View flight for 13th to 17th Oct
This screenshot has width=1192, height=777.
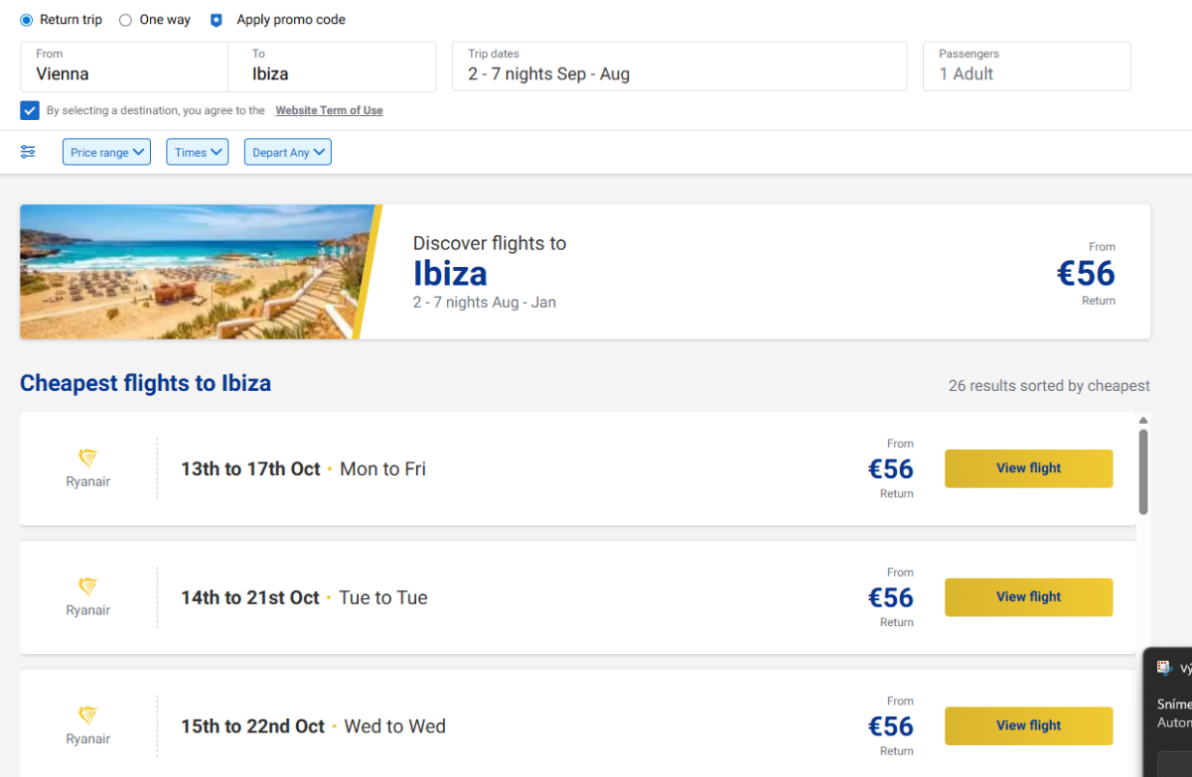pyautogui.click(x=1028, y=468)
